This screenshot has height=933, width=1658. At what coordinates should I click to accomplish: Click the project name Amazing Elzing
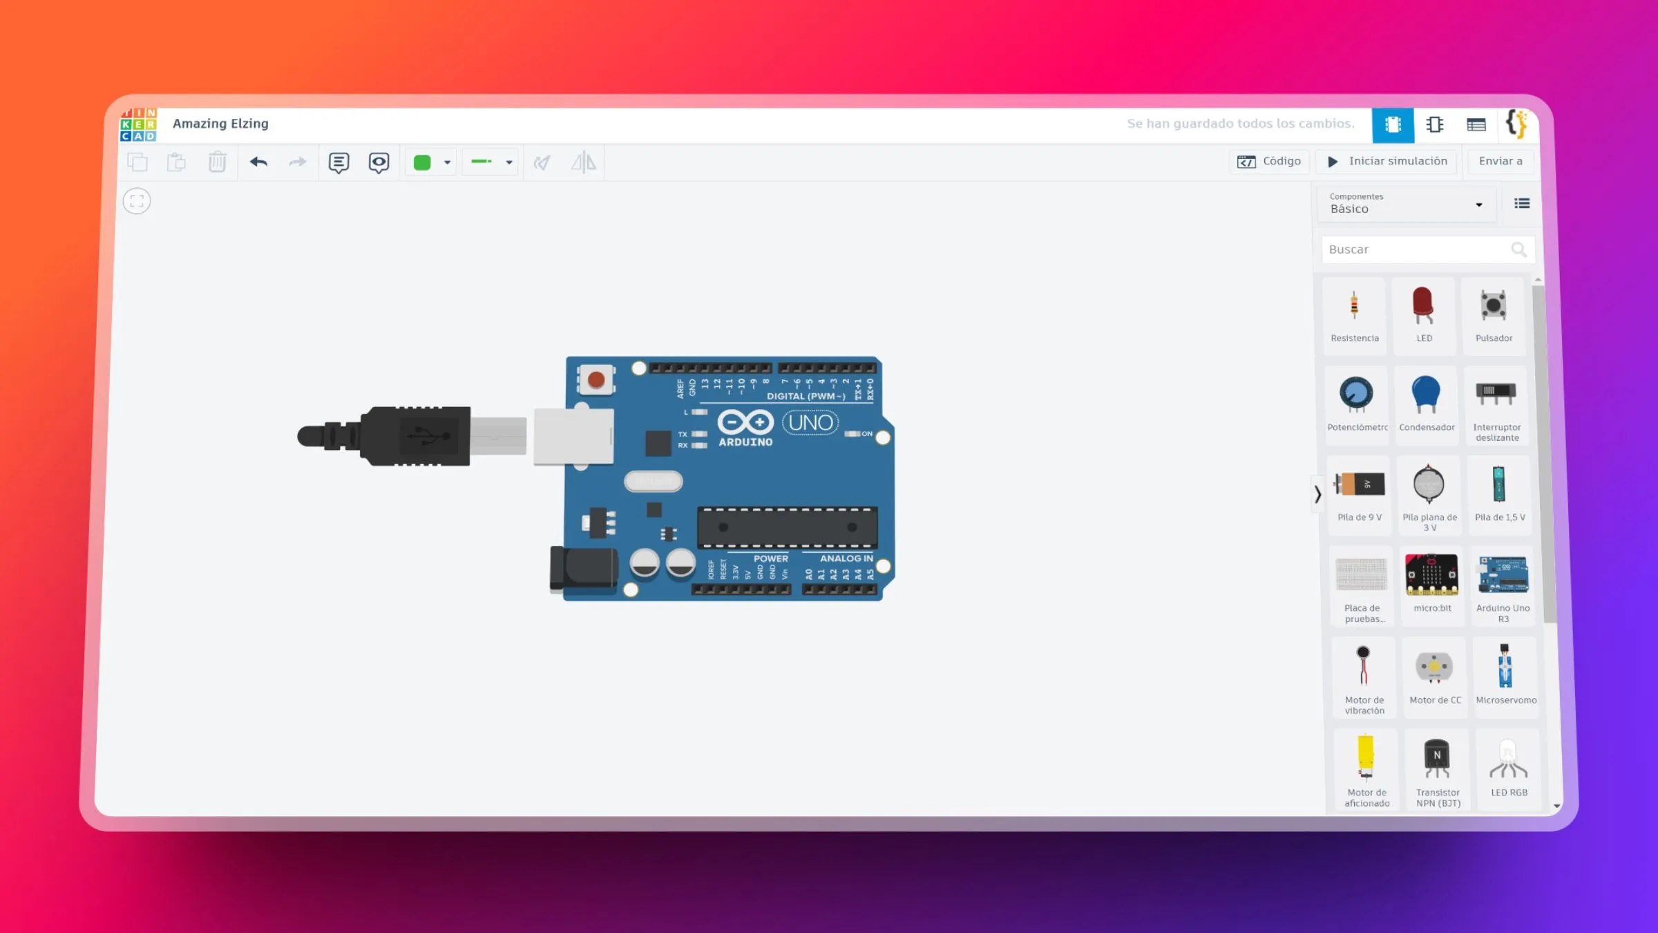click(x=220, y=123)
